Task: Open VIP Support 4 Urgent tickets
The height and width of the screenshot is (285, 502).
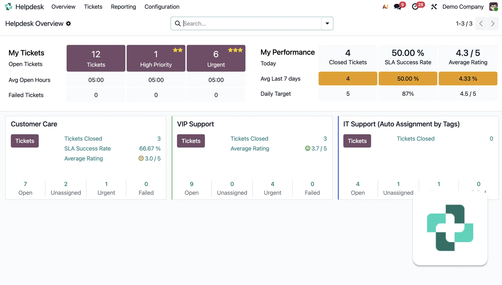Action: 272,188
